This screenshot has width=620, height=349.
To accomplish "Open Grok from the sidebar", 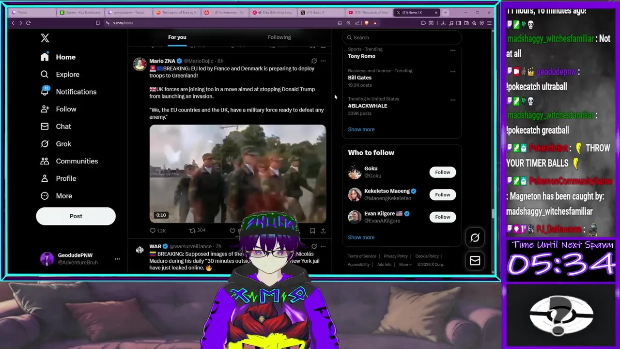I will coord(56,144).
